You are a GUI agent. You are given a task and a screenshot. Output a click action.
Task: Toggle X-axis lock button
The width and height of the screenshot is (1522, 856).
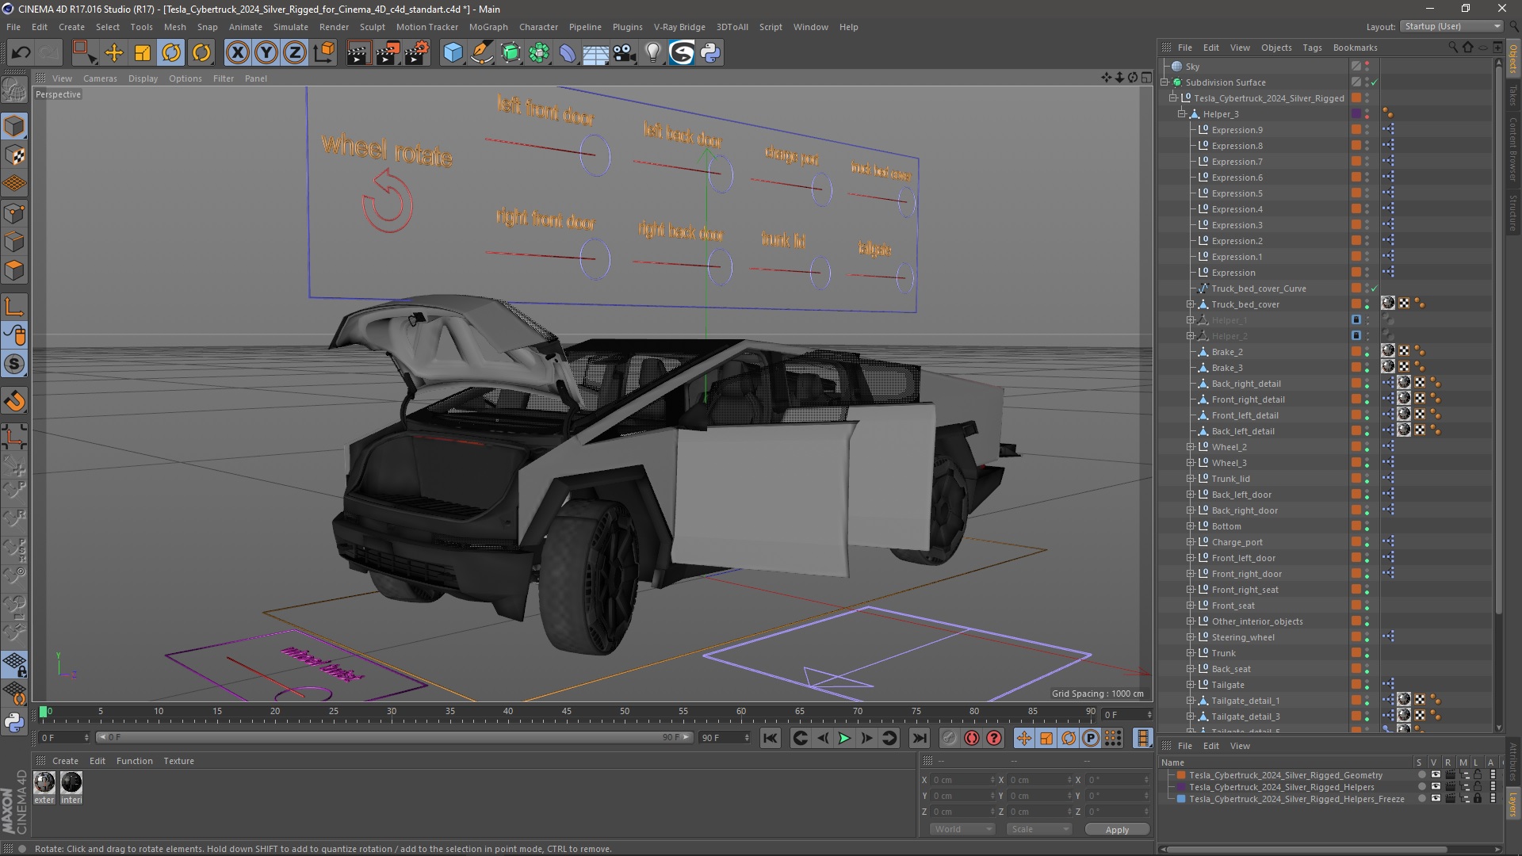(x=237, y=53)
